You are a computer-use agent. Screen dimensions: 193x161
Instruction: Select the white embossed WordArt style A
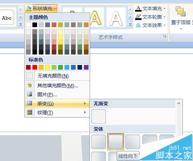[116, 18]
